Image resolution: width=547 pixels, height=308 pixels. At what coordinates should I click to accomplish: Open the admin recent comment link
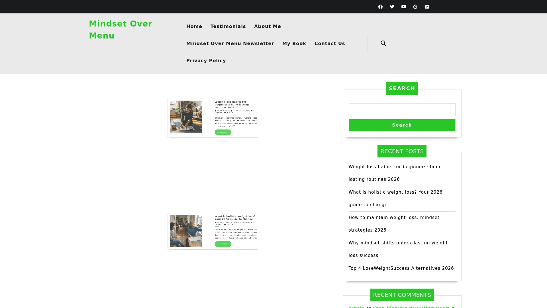coord(356,307)
